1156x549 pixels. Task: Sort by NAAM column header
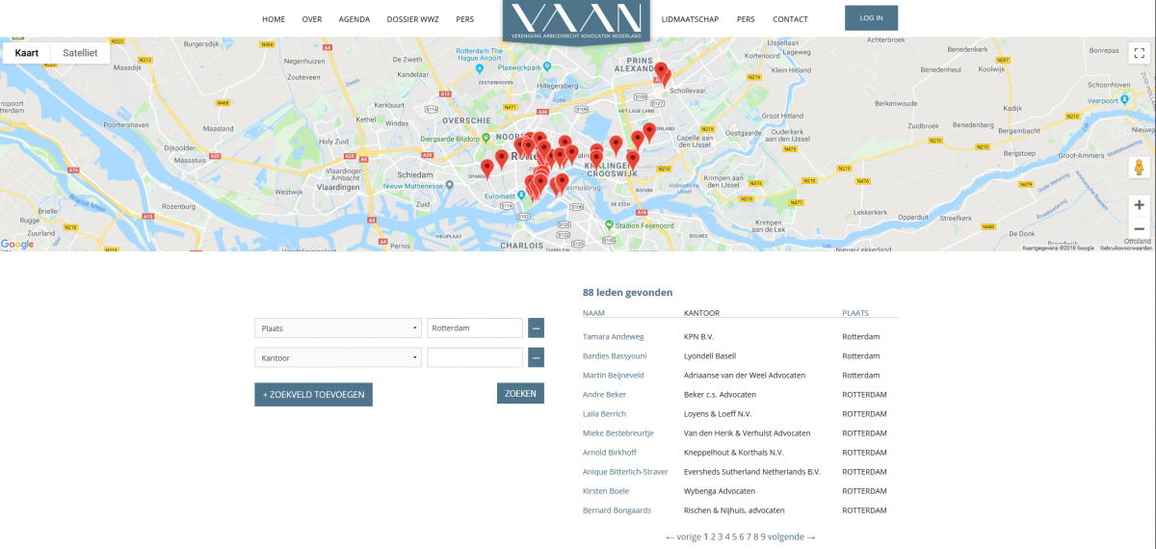pos(593,313)
